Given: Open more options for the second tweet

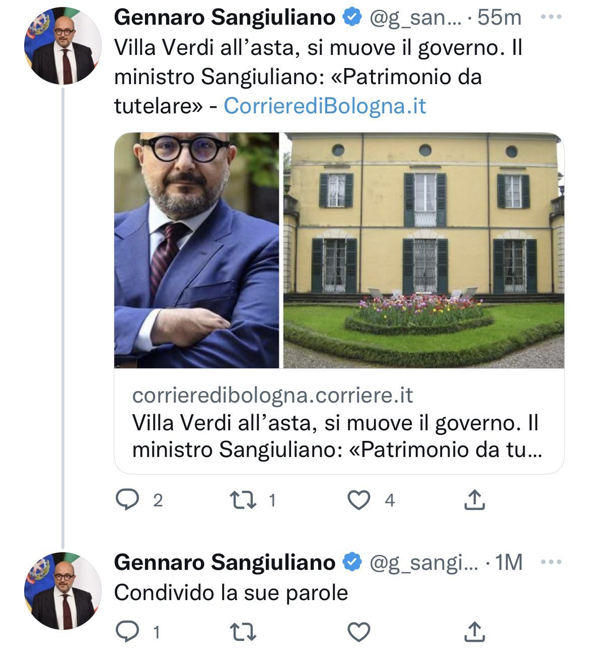Looking at the screenshot, I should (550, 561).
